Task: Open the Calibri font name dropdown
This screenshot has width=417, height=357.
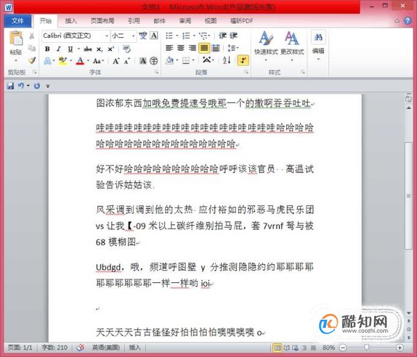Action: [106, 36]
